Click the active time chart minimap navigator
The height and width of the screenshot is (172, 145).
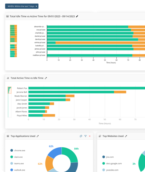(x=10, y=102)
